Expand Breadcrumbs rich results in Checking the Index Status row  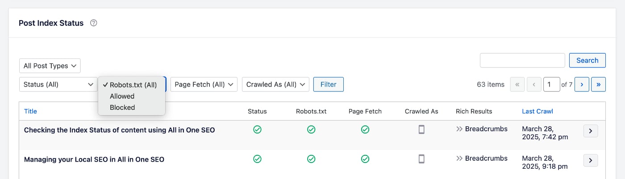(x=482, y=129)
